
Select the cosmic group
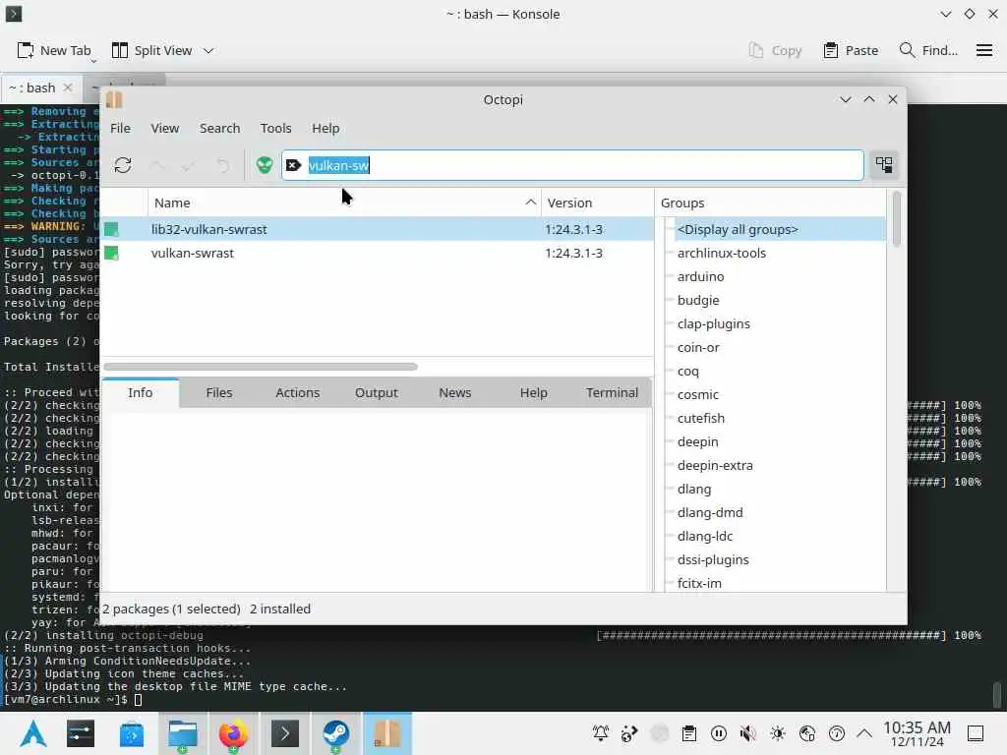click(x=697, y=395)
